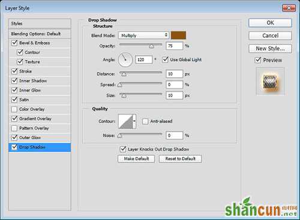Click the drop shadow color swatch
The width and height of the screenshot is (300, 220).
(x=178, y=35)
